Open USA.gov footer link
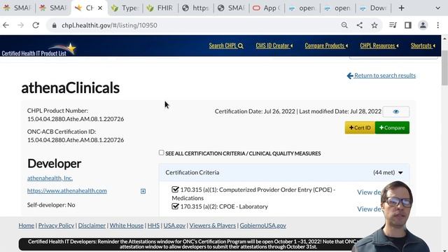Viewport: 448px width, 252px height. point(174,225)
